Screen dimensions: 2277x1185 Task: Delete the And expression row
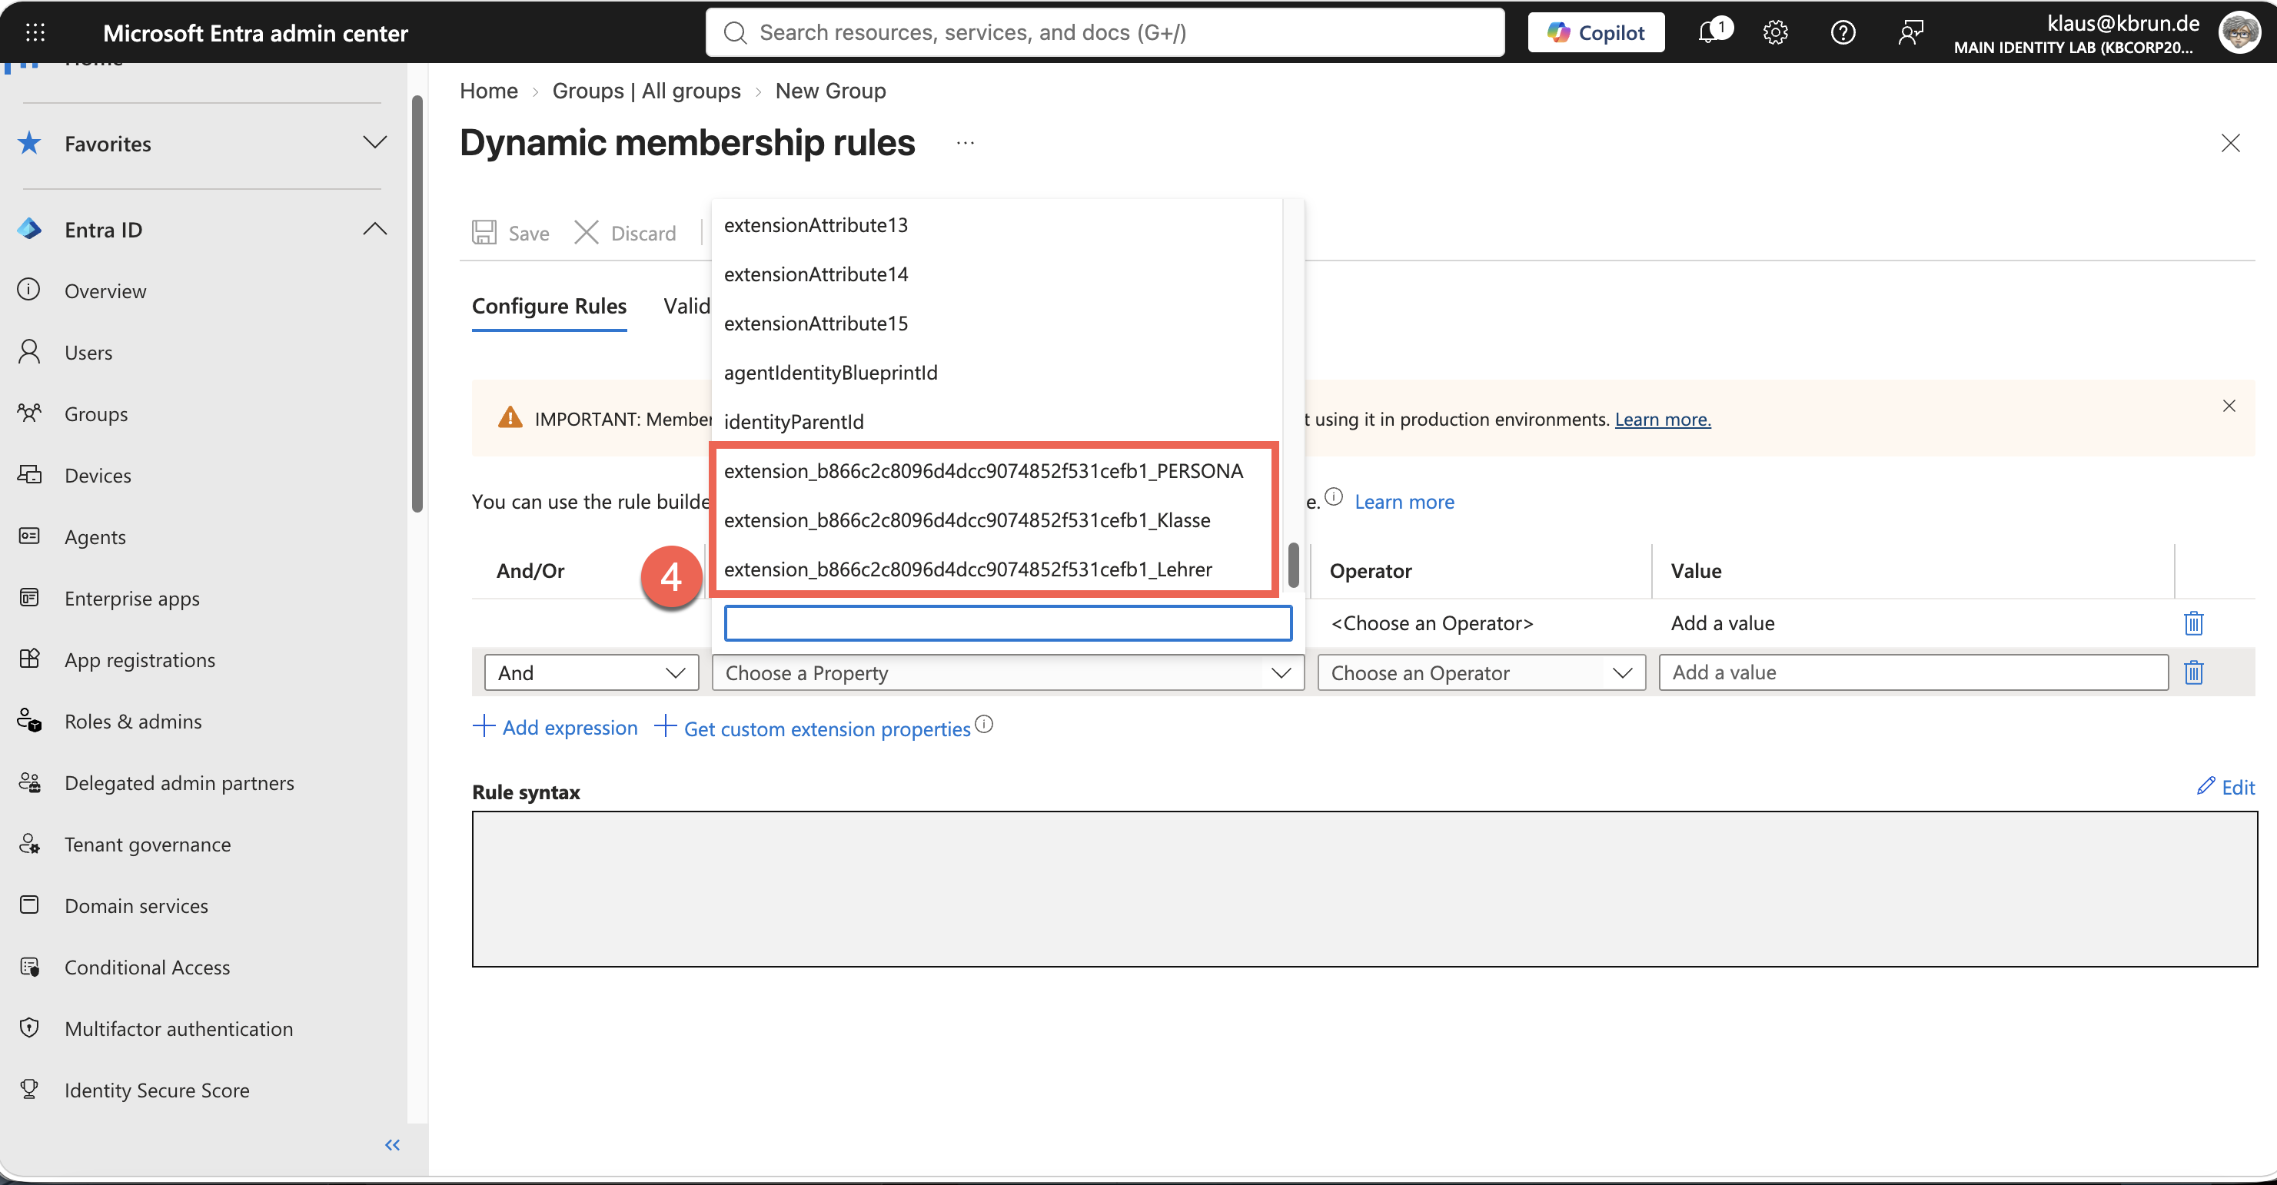2193,672
